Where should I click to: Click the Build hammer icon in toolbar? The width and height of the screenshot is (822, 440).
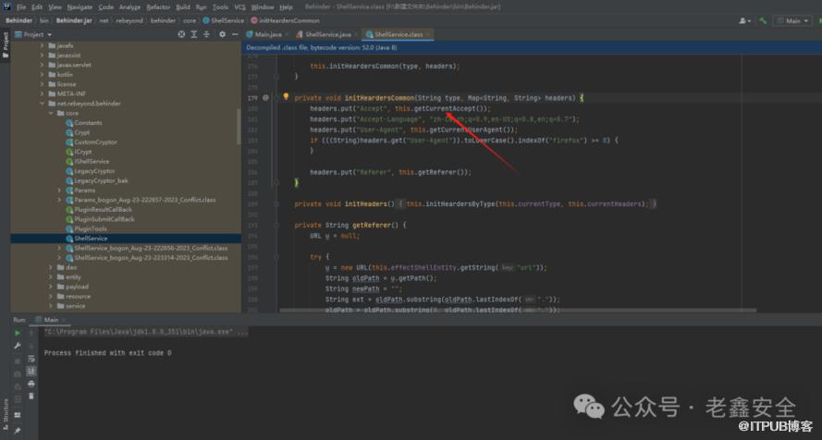pyautogui.click(x=761, y=20)
